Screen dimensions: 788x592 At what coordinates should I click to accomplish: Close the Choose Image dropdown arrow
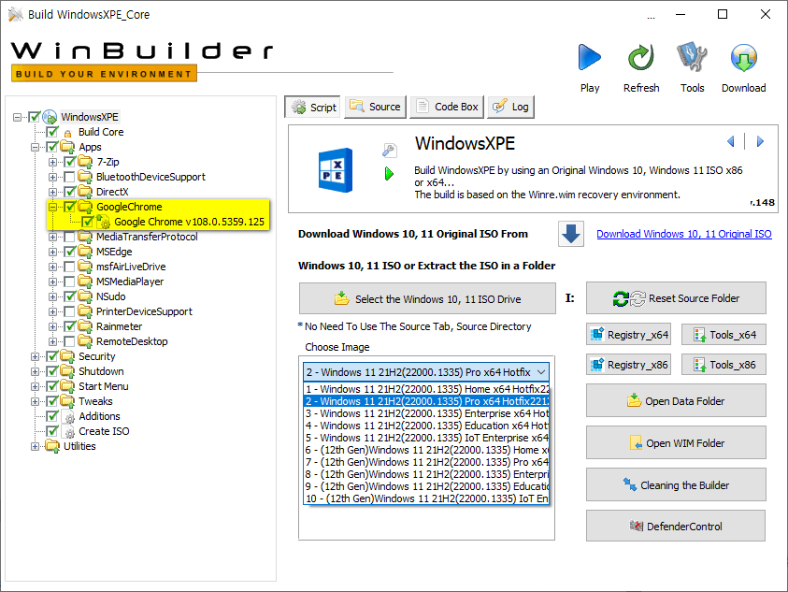[541, 372]
